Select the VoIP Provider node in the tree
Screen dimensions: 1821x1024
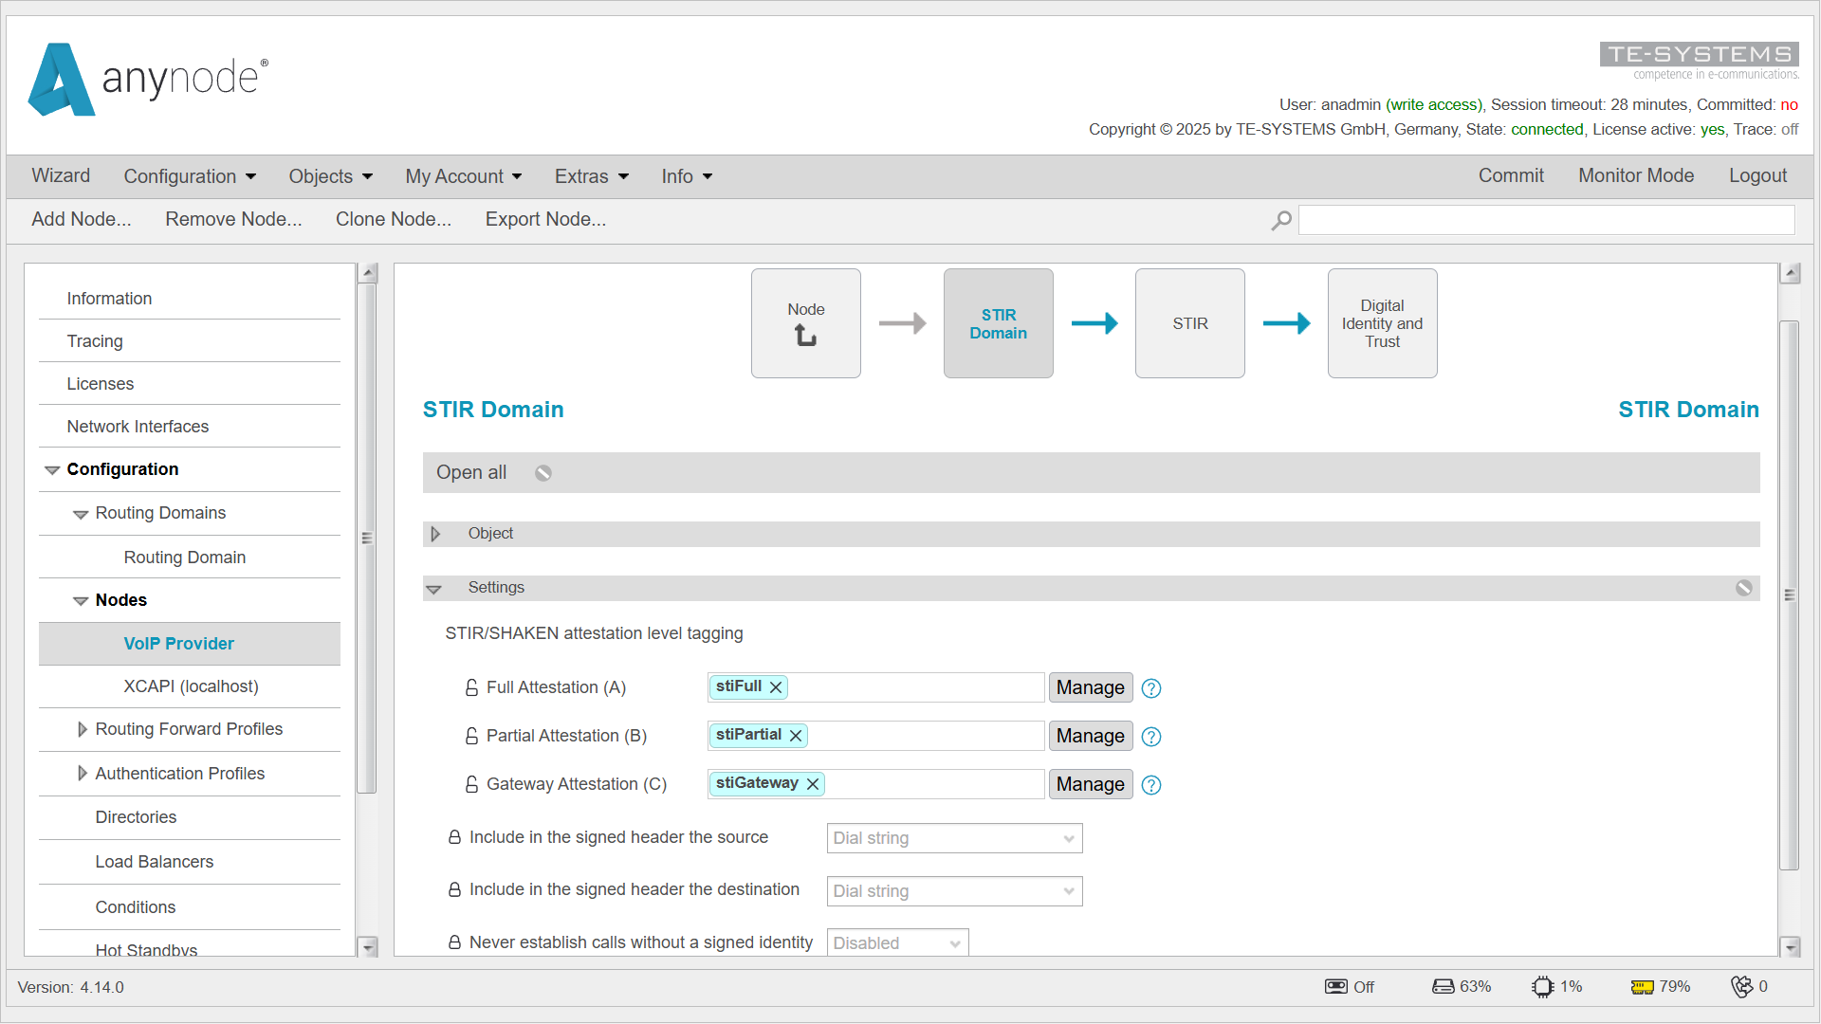[178, 643]
